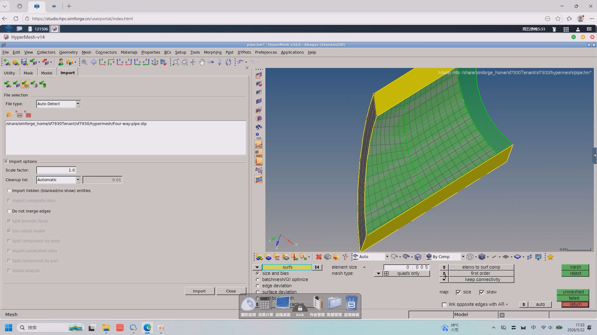Check the Do not merge edges box
This screenshot has width=597, height=335.
click(x=9, y=211)
